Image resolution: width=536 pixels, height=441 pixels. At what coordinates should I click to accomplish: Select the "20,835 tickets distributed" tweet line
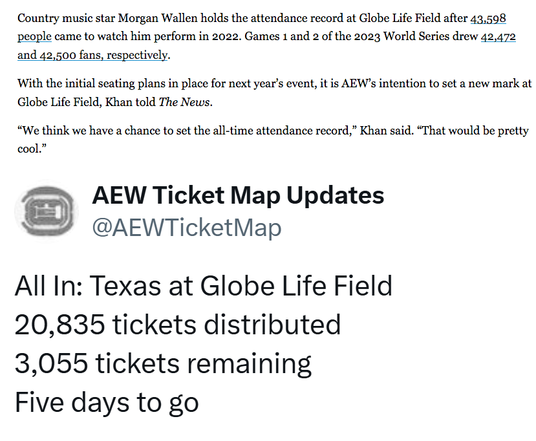pos(178,325)
